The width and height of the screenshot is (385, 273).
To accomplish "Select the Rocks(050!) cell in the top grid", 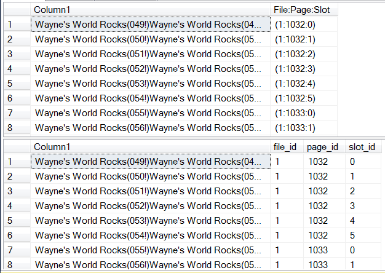I will point(150,39).
